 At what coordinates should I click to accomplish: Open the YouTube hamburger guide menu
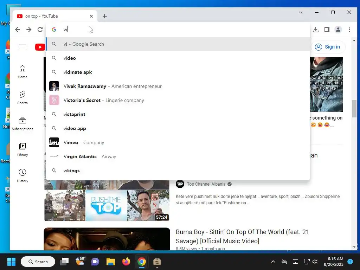tap(22, 47)
